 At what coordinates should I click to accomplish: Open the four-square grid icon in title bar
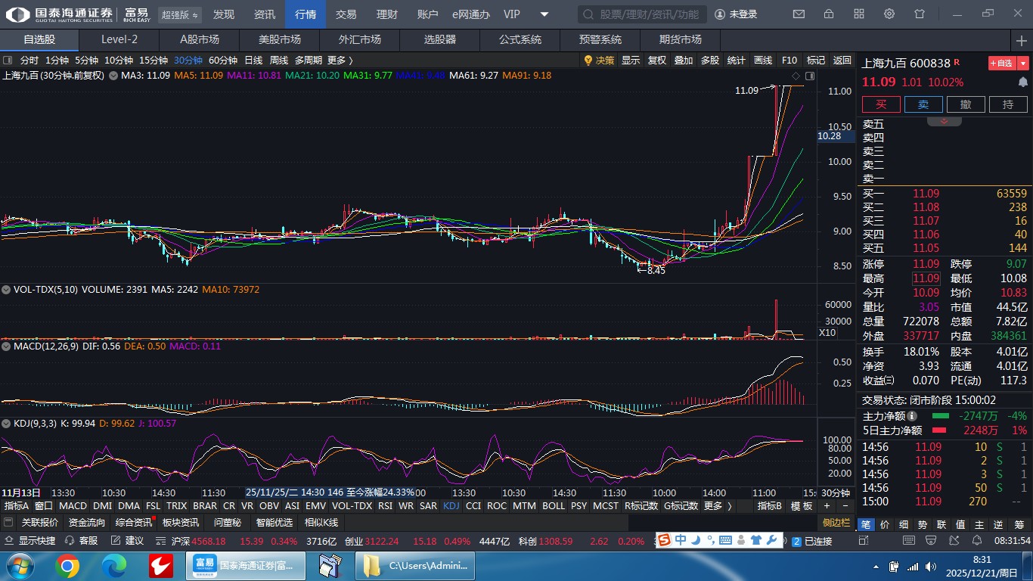(x=859, y=14)
